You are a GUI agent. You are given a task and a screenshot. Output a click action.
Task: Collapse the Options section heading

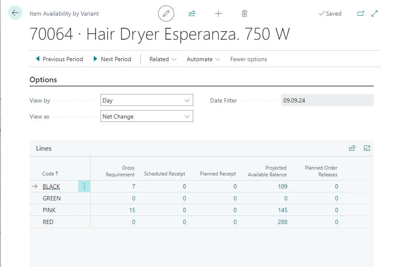pyautogui.click(x=43, y=80)
